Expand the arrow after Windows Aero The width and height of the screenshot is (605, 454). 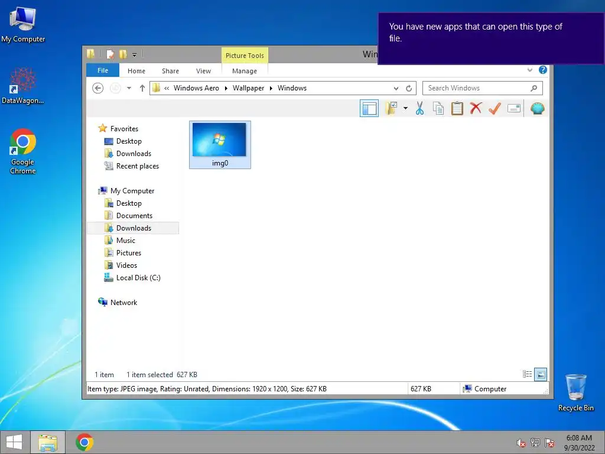click(226, 89)
